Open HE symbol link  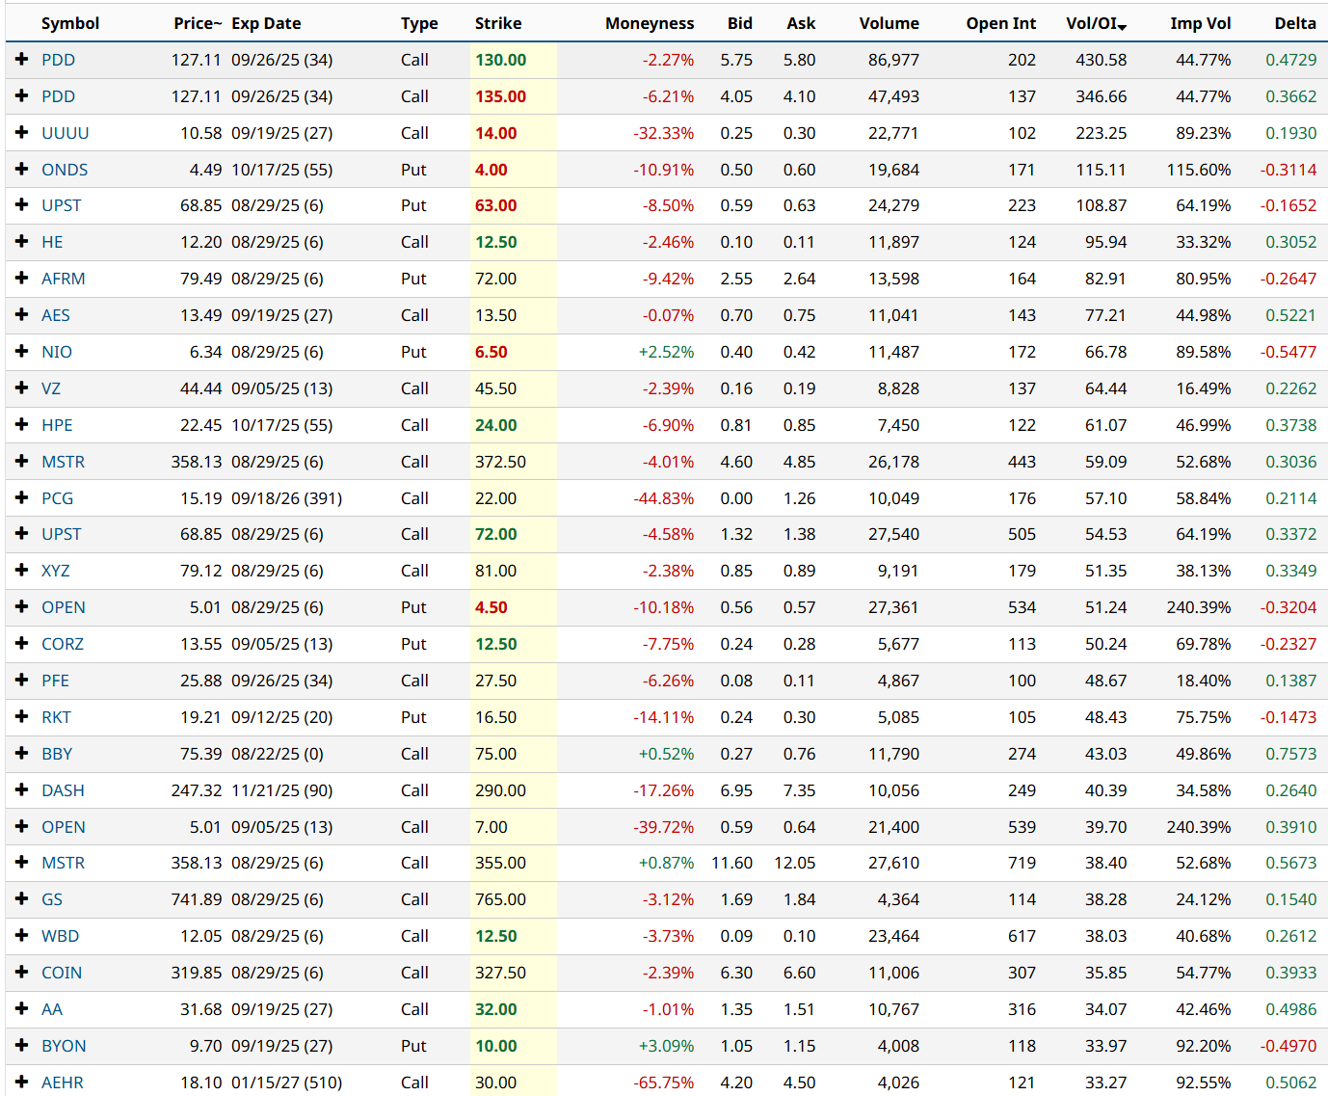click(x=52, y=242)
